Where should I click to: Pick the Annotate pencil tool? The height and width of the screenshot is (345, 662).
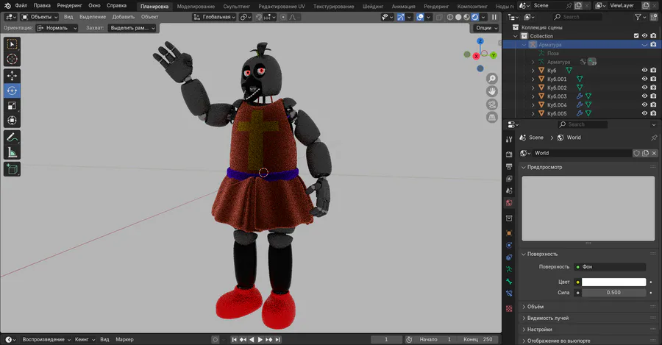click(x=12, y=138)
